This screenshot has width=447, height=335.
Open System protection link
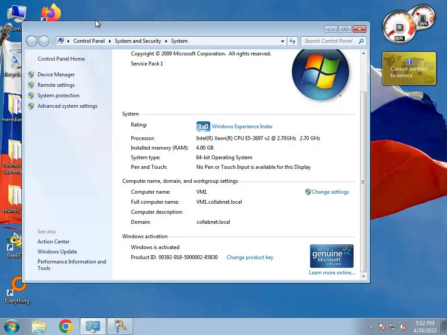[x=58, y=96]
